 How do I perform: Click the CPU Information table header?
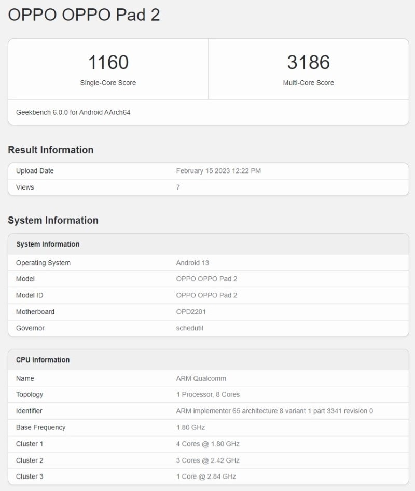43,360
